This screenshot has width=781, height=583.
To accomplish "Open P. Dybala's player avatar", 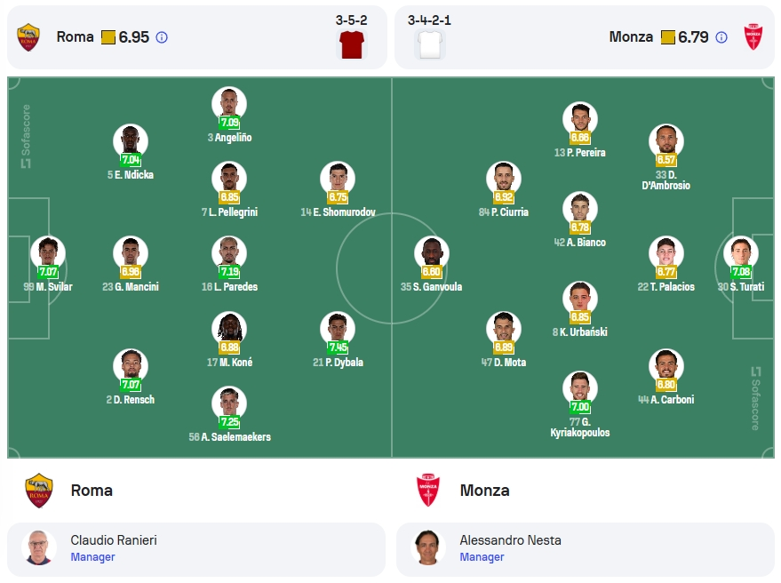I will [x=338, y=329].
